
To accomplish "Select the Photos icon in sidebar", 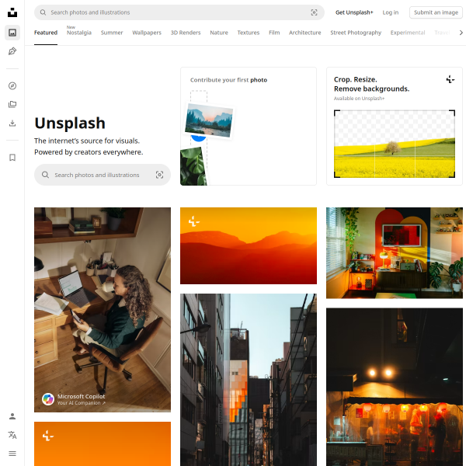I will point(12,33).
